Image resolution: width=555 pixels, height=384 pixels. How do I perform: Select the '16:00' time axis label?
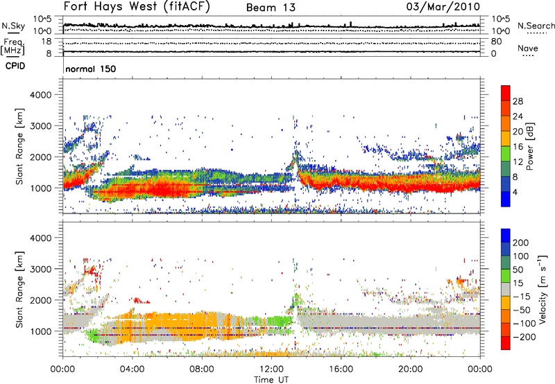point(341,369)
